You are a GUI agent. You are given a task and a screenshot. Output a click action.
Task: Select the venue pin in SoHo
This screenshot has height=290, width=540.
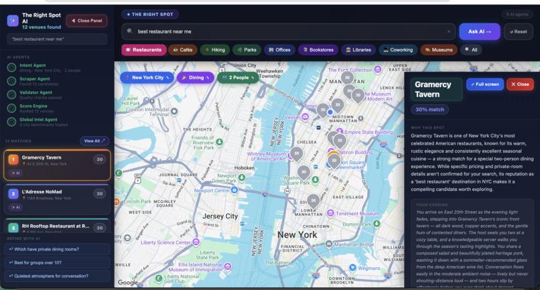click(313, 201)
